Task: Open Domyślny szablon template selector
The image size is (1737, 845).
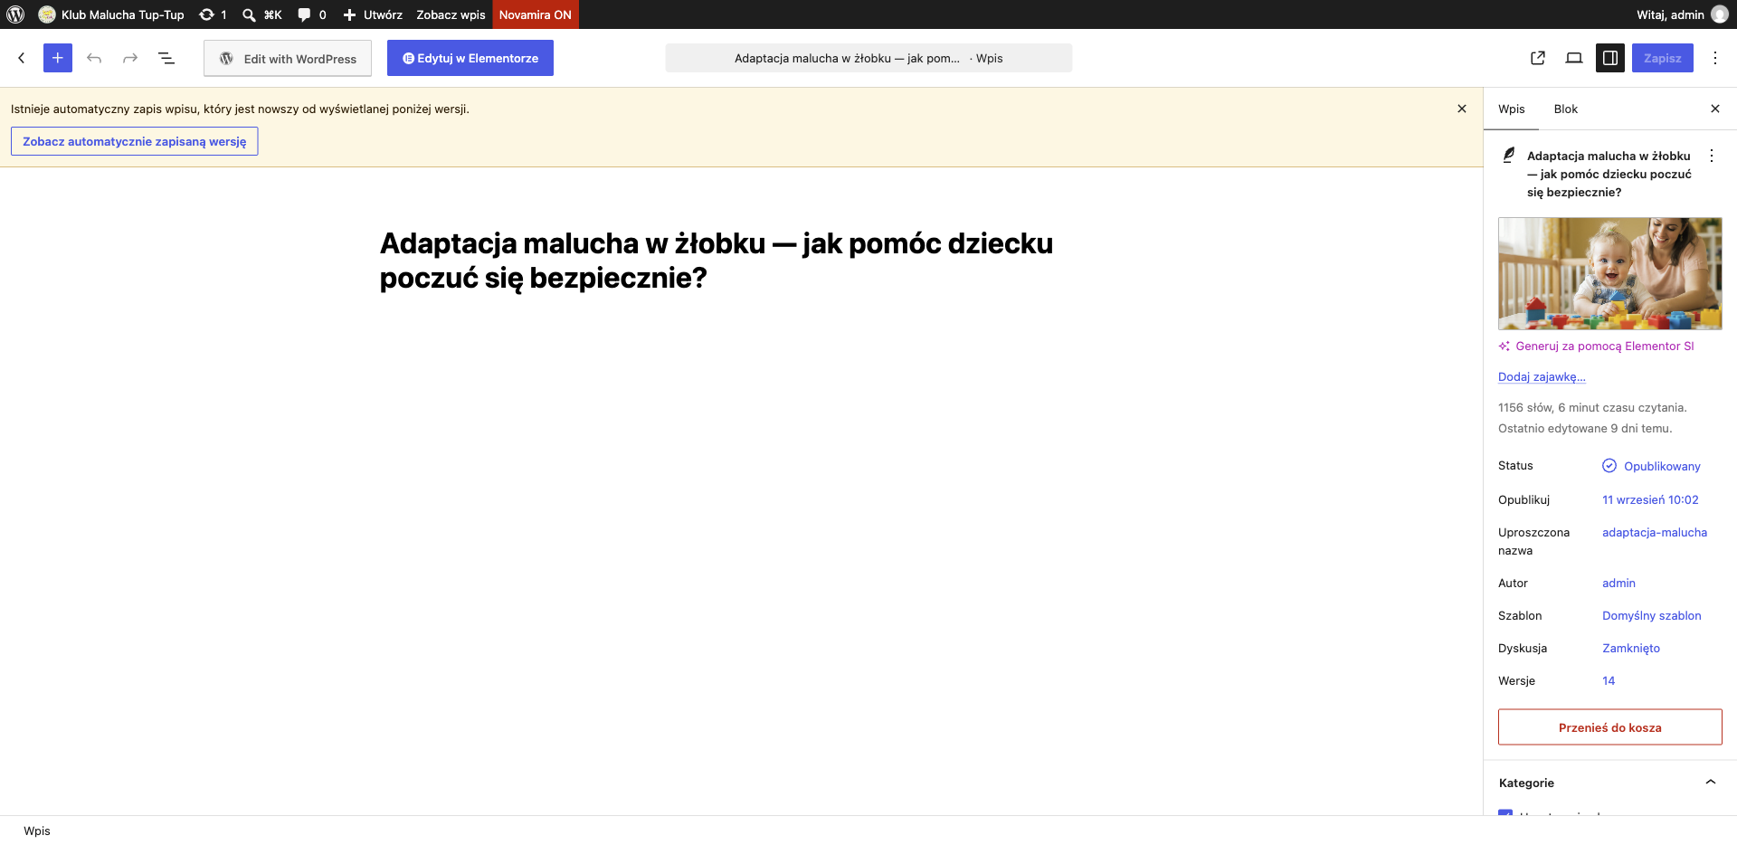Action: (x=1652, y=616)
